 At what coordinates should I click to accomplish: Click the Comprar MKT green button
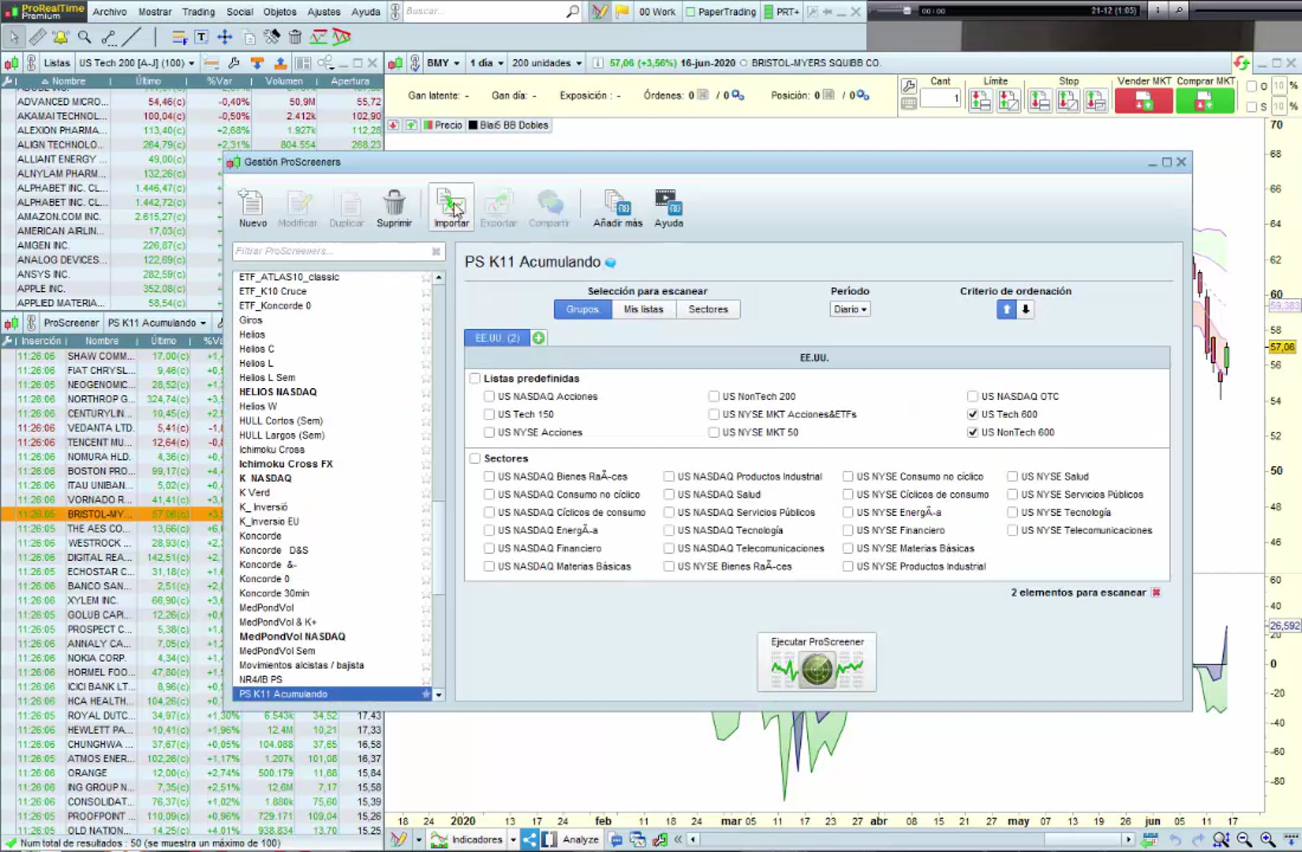coord(1205,101)
